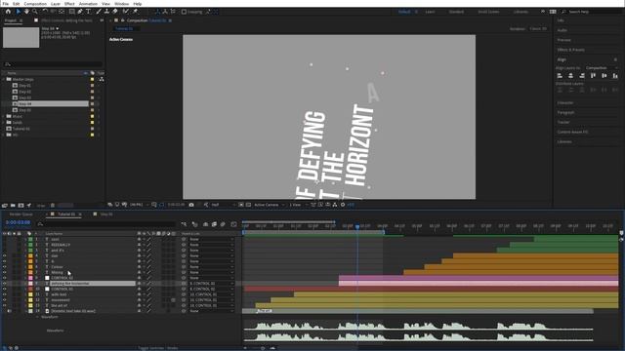
Task: Select the Roto Brush tool
Action: 126,12
